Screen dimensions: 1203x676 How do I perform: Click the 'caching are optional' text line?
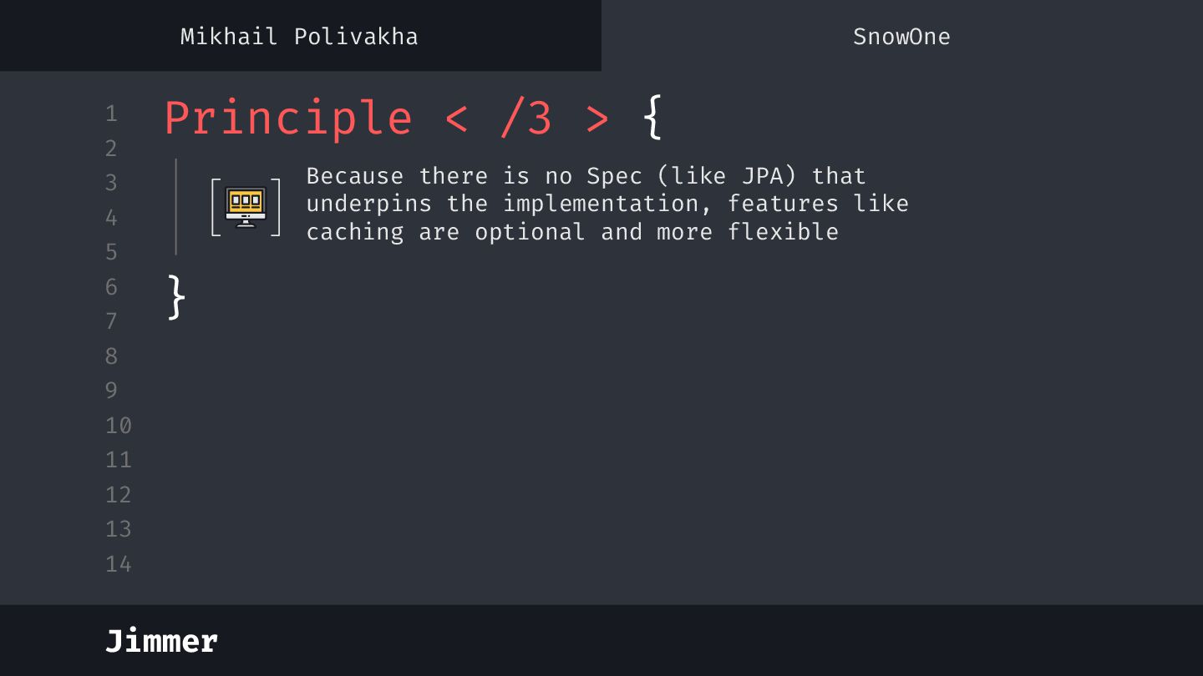(445, 232)
